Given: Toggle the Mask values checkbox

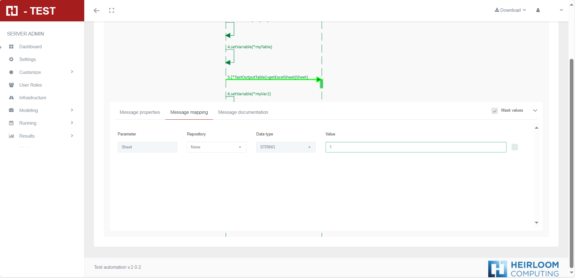Looking at the screenshot, I should click(494, 111).
